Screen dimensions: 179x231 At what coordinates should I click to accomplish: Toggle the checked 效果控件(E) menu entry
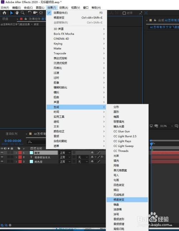pyautogui.click(x=76, y=13)
